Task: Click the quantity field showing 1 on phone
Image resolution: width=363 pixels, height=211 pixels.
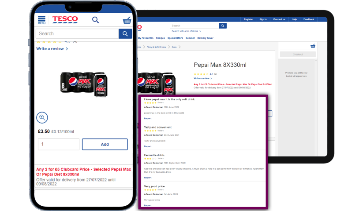Action: click(x=59, y=144)
